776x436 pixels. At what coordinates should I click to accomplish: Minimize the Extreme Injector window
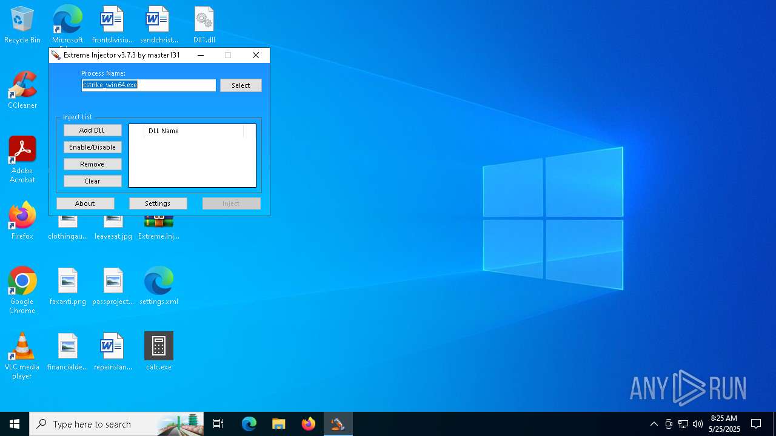coord(201,55)
